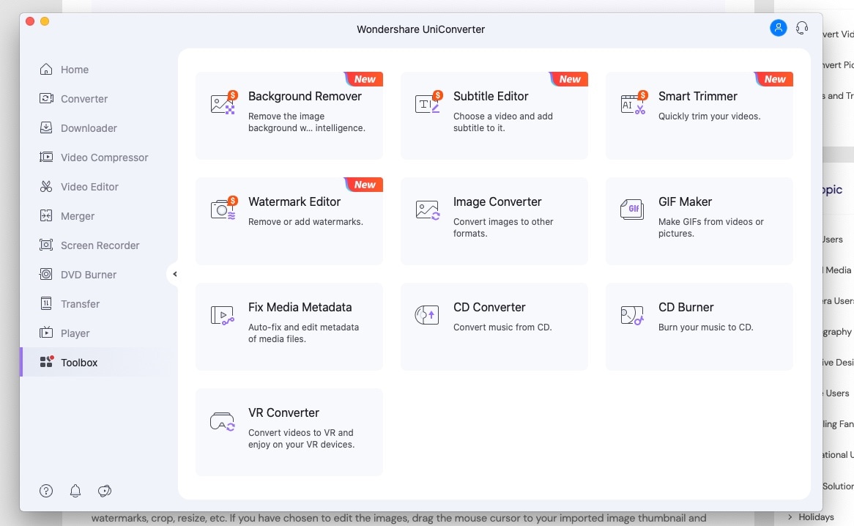Click the New badge on Smart Trimmer
The image size is (854, 526).
774,79
